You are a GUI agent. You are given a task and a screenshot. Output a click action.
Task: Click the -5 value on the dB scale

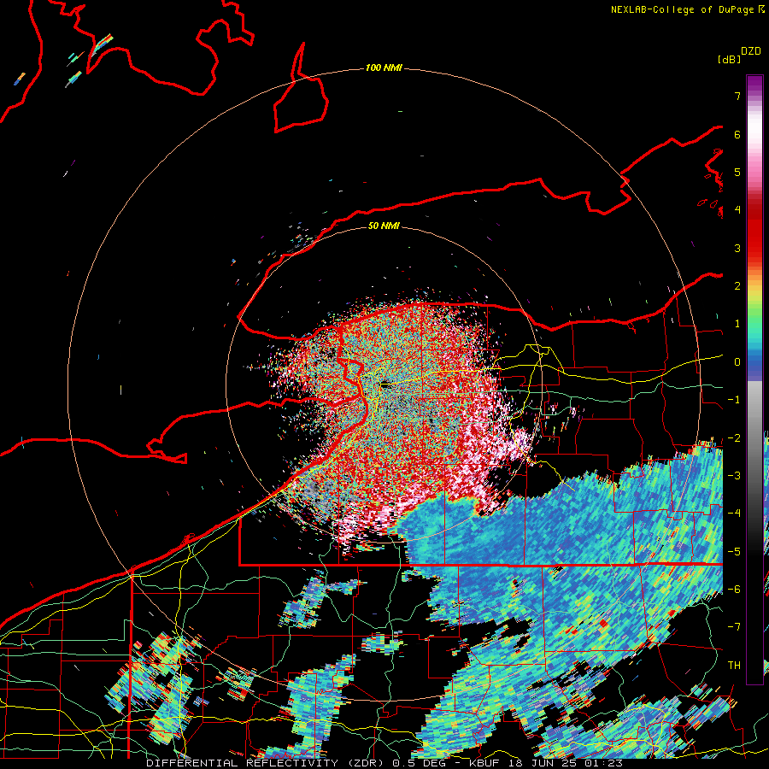click(734, 552)
